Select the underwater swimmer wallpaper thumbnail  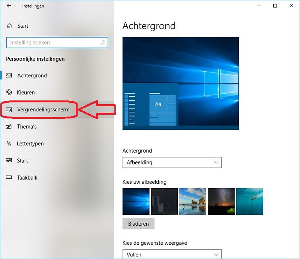pos(249,201)
